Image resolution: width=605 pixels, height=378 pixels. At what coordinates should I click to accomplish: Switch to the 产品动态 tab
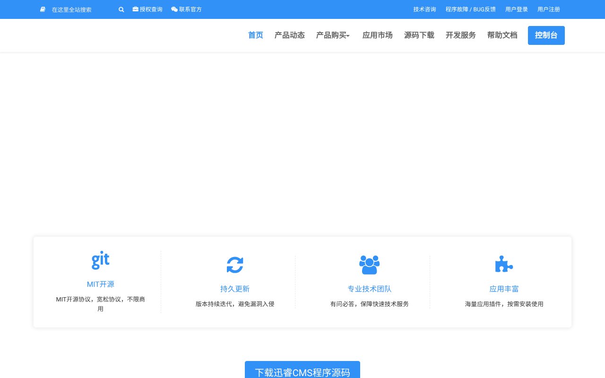(x=290, y=35)
